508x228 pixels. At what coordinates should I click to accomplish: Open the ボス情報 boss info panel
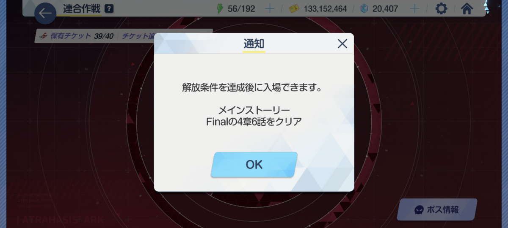click(x=436, y=210)
